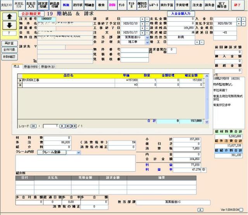Viewport: 248px width, 215px height.
Task: Open the 担当部課 dropdown
Action: [x=147, y=38]
